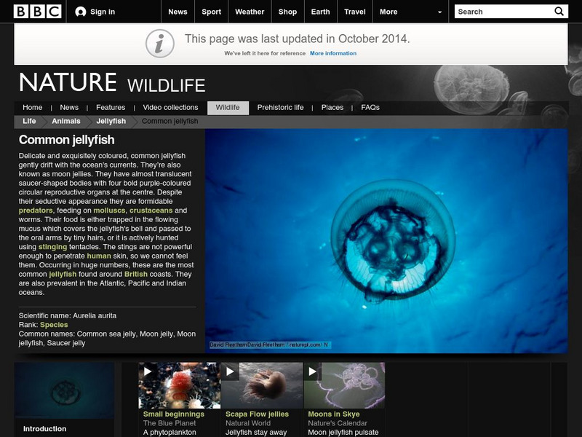
Task: Click the More information link
Action: (x=335, y=52)
